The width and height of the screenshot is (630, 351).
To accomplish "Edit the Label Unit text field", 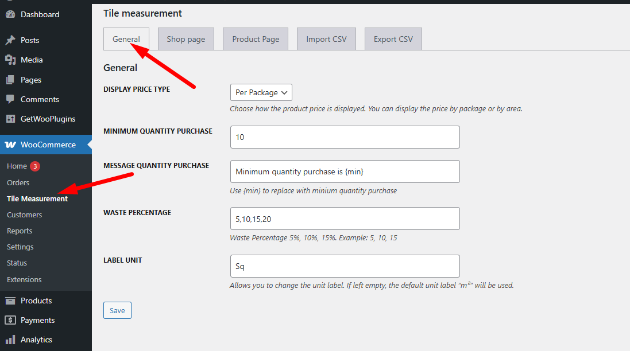I will pyautogui.click(x=345, y=266).
